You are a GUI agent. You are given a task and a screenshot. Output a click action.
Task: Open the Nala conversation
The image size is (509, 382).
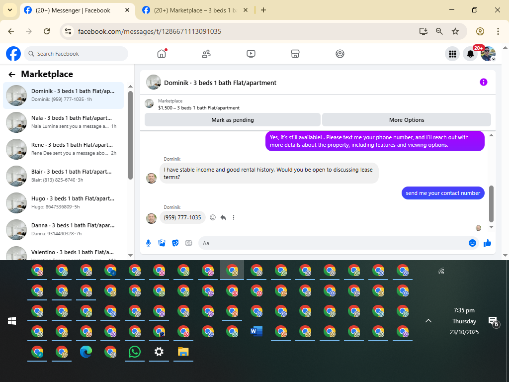click(63, 122)
